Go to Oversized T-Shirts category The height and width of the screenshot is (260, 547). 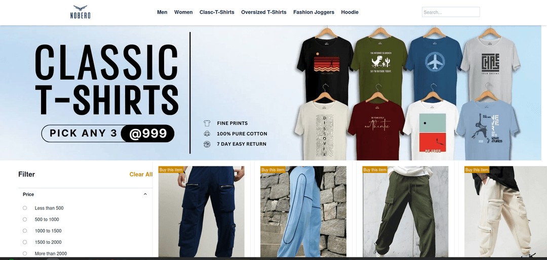tap(264, 12)
